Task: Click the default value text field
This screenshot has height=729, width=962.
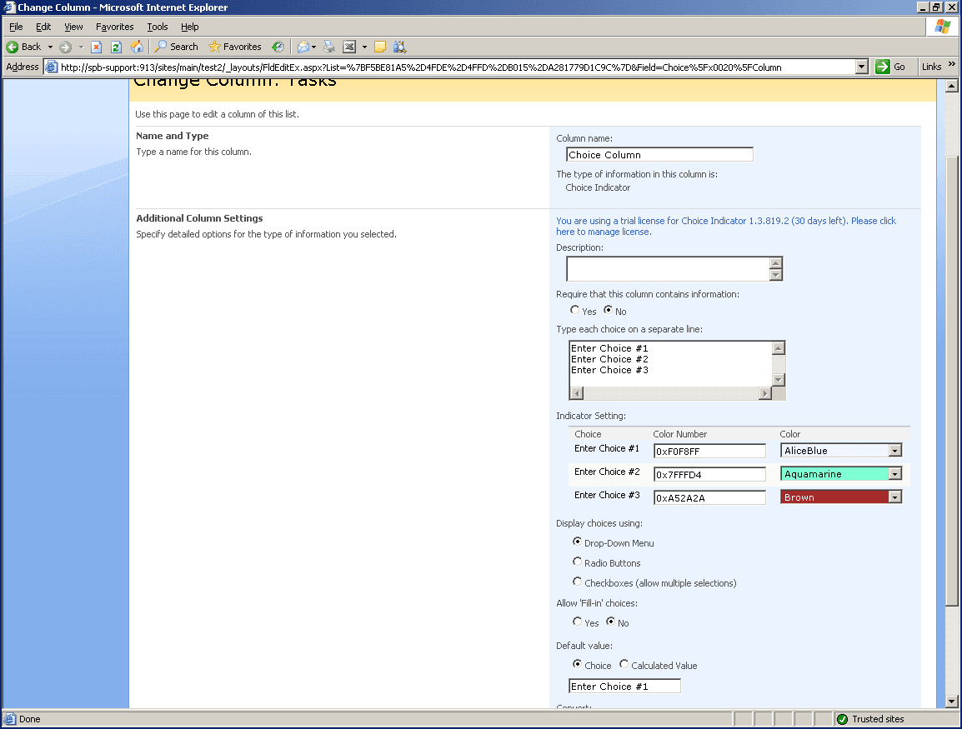Action: pos(624,686)
